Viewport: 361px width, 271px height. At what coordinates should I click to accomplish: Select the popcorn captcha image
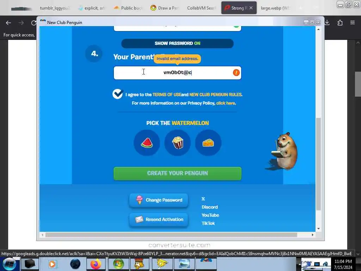178,143
